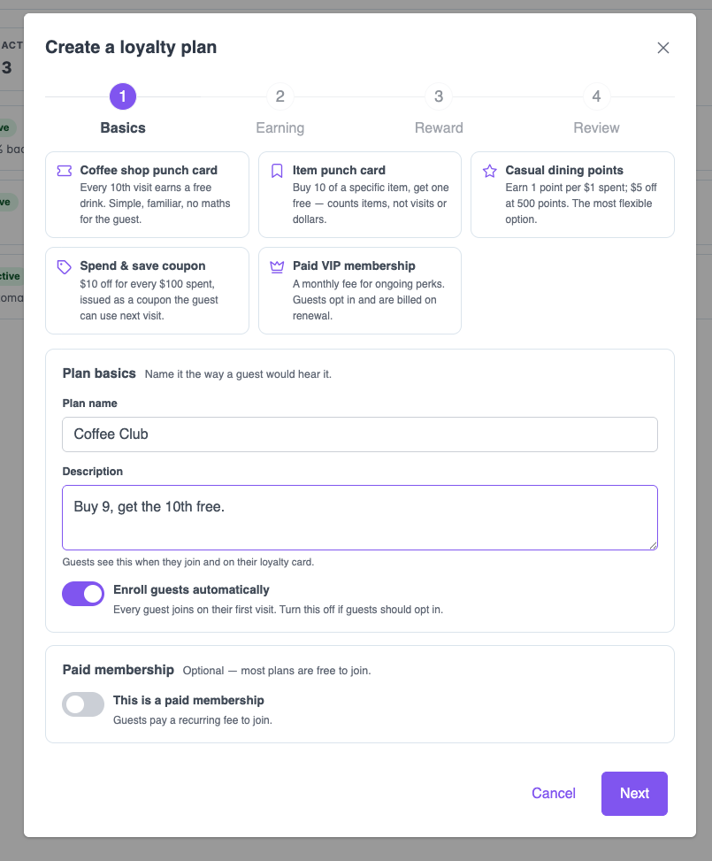Jump to step 2 circle, Earning
Image resolution: width=712 pixels, height=861 pixels.
pyautogui.click(x=280, y=96)
